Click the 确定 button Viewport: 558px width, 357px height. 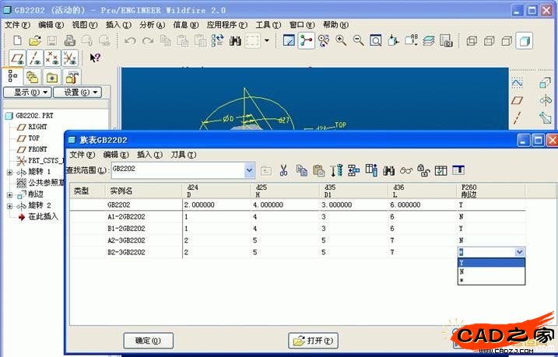pos(148,341)
